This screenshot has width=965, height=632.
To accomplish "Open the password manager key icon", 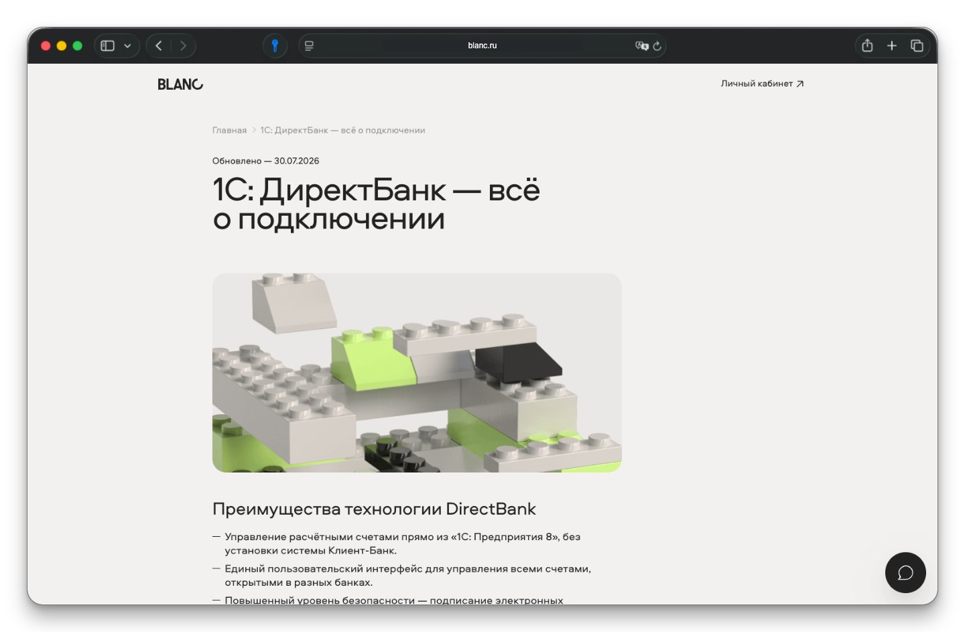I will point(275,46).
